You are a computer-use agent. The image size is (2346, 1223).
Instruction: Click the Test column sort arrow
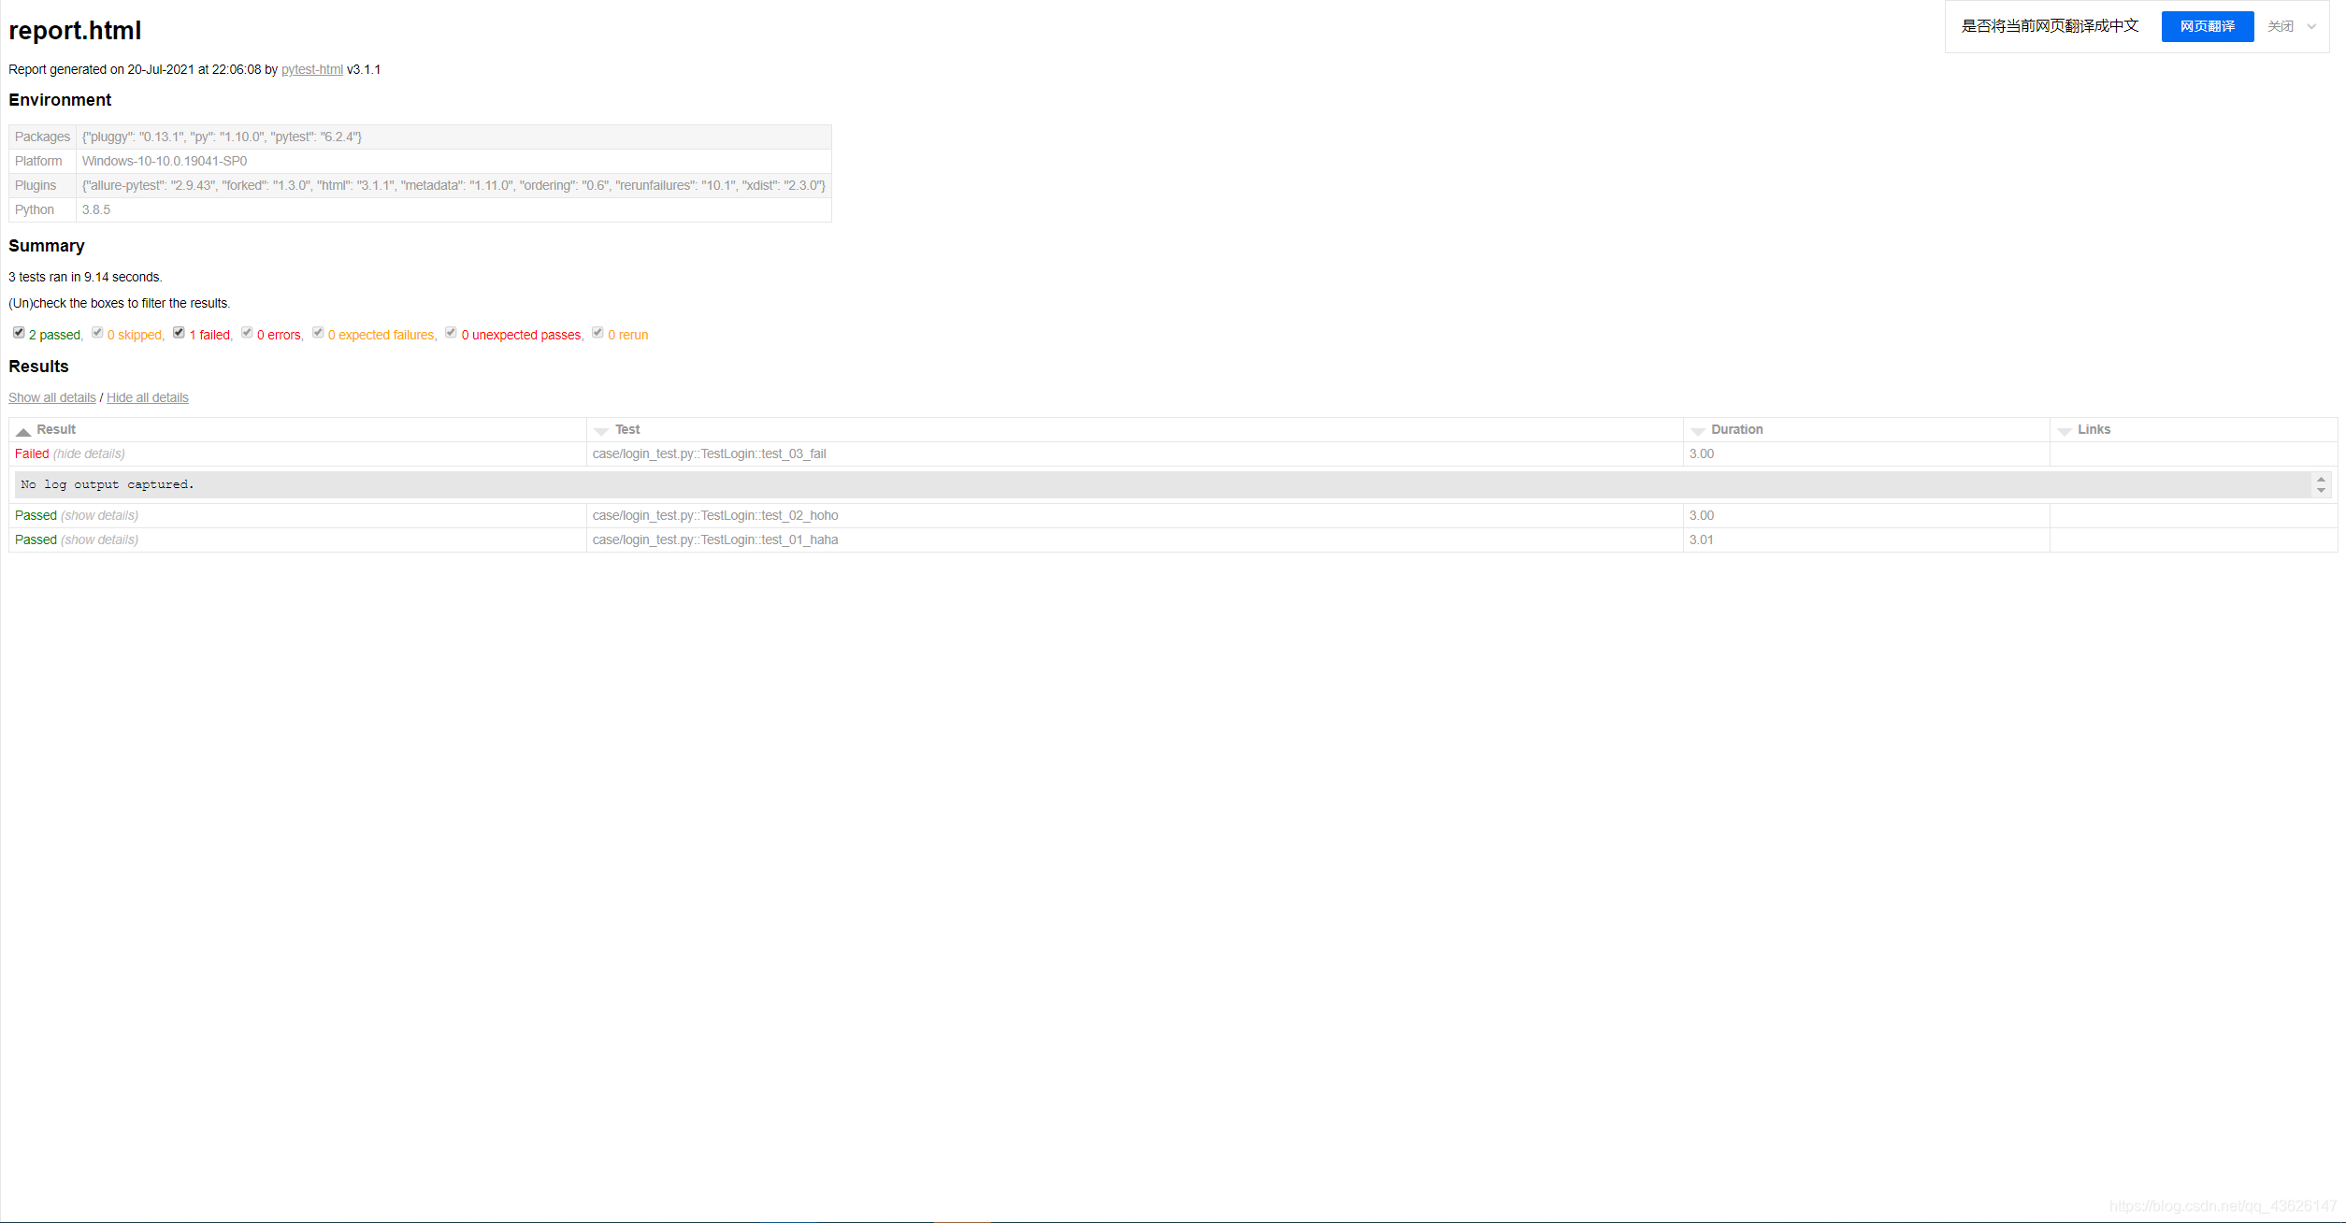point(601,431)
